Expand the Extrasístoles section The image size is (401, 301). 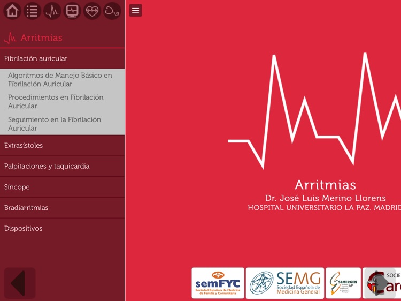[62, 145]
